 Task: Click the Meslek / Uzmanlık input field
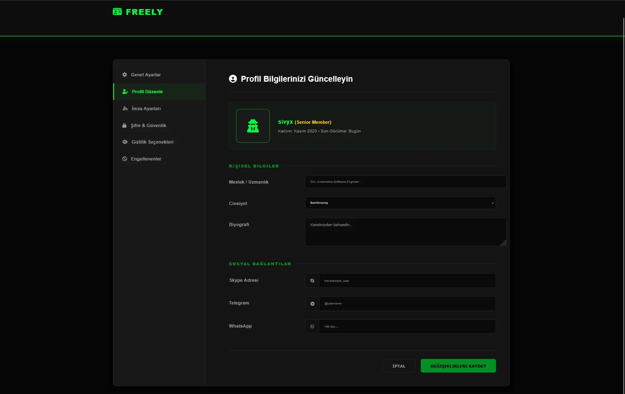406,182
